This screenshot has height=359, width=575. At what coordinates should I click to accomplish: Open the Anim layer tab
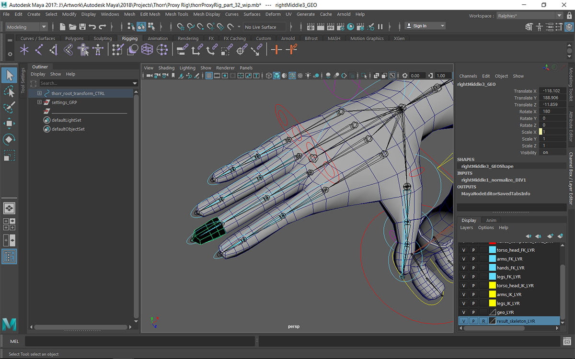click(x=491, y=220)
